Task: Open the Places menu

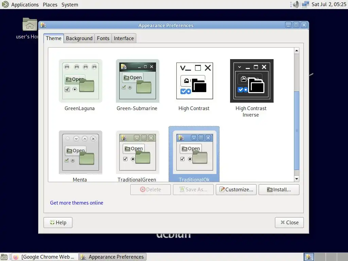Action: point(50,5)
